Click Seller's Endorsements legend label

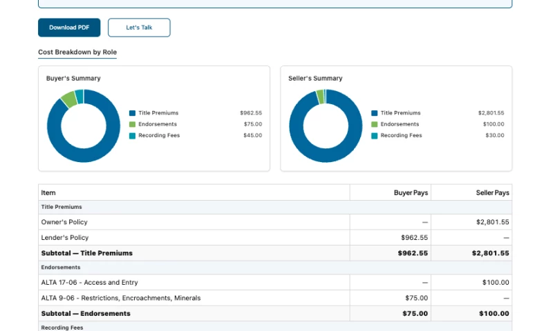coord(400,124)
